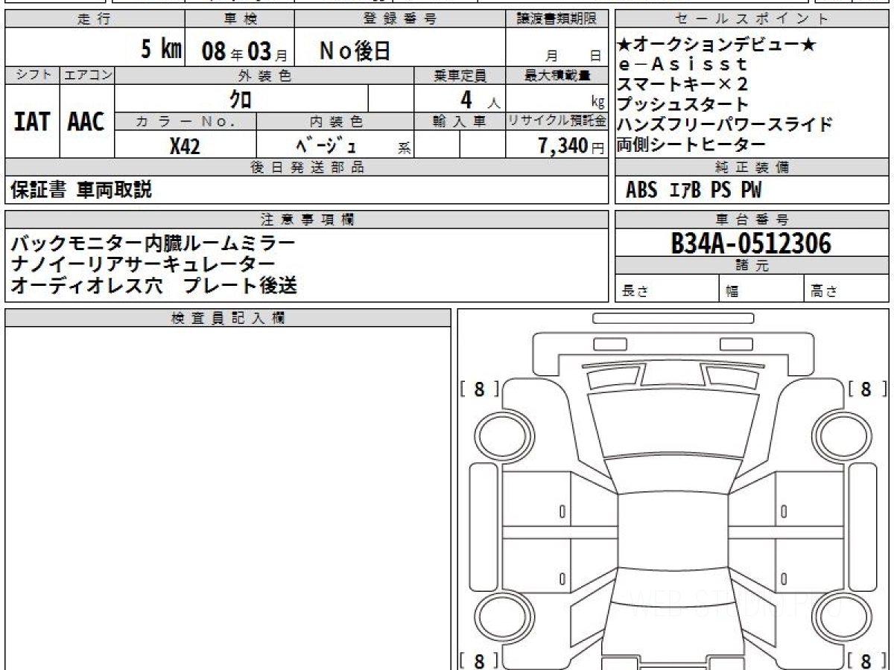Select the air-conditioner value "AAC"
This screenshot has height=670, width=894.
86,121
